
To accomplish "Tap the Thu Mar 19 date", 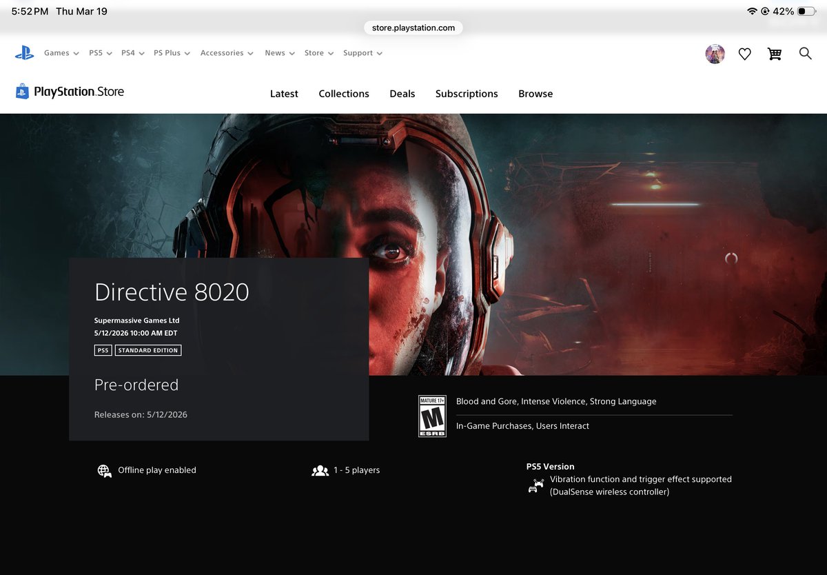I will [81, 11].
